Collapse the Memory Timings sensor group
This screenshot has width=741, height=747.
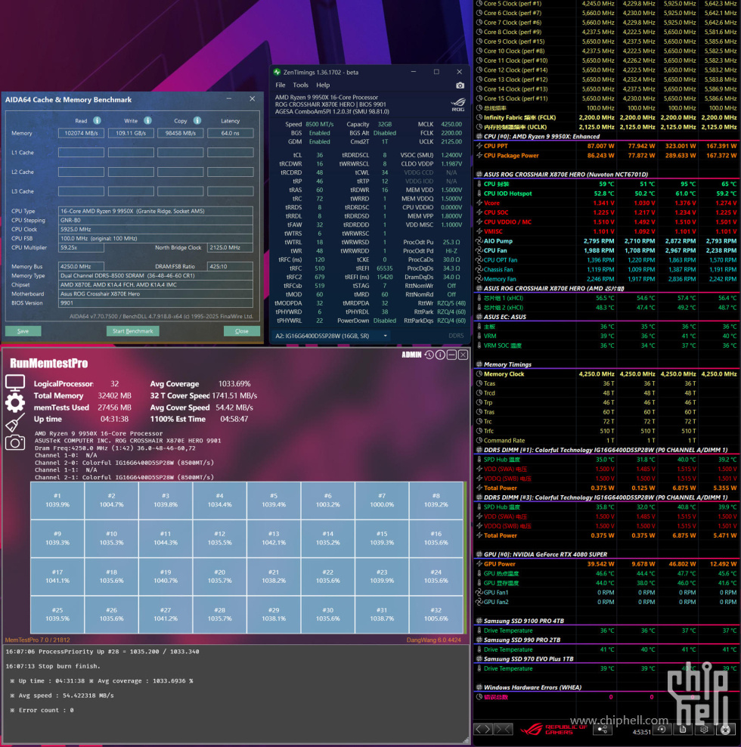(479, 364)
